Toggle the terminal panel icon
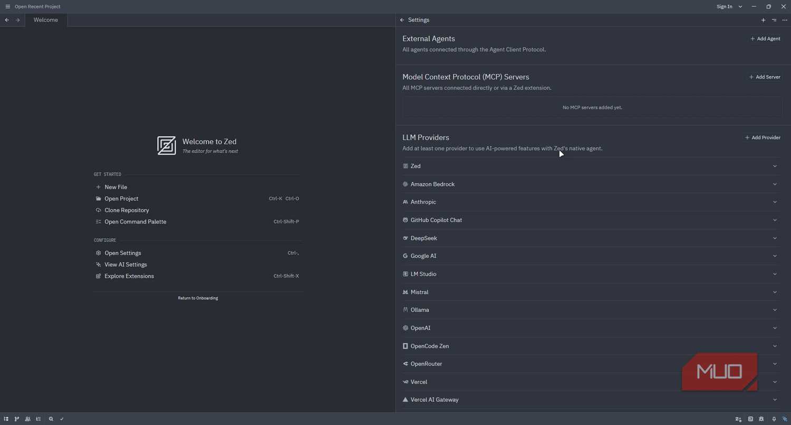This screenshot has height=425, width=791. (x=750, y=419)
